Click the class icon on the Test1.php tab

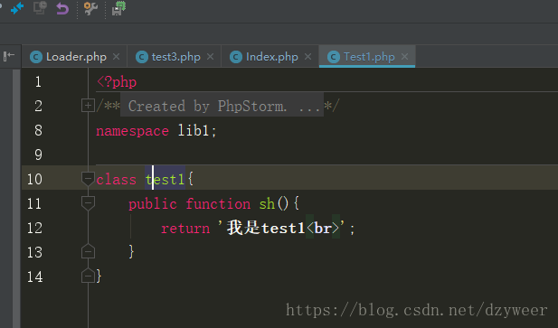click(334, 57)
